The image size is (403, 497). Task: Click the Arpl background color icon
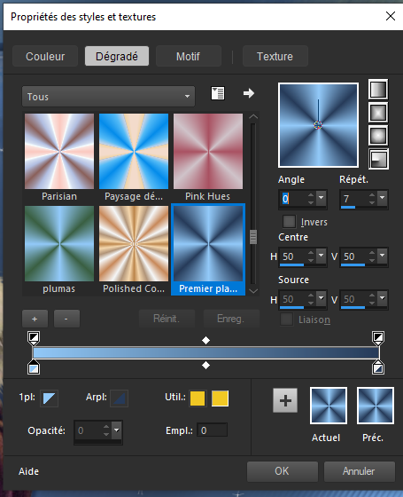point(119,398)
